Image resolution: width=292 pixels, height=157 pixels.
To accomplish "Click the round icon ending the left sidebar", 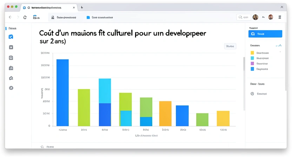I will (x=11, y=88).
